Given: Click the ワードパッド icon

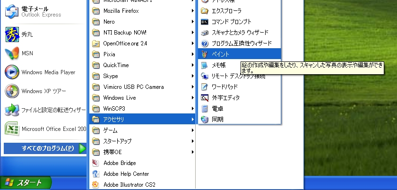Looking at the screenshot, I should click(205, 87).
